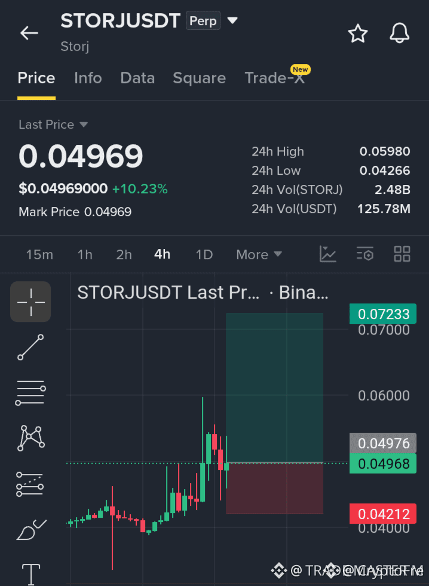Select the XABCD pattern tool
The image size is (429, 586).
pyautogui.click(x=31, y=438)
